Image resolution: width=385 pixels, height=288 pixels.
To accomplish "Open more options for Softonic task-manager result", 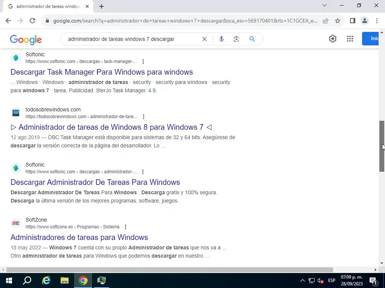I will 143,61.
